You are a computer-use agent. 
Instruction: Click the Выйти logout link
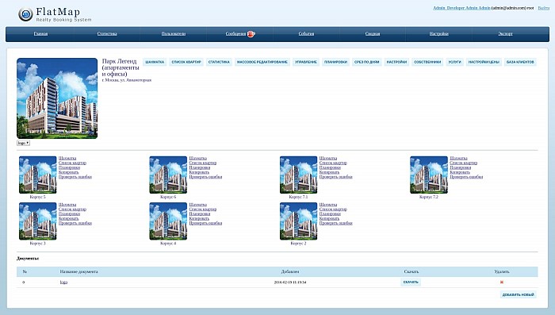[544, 8]
